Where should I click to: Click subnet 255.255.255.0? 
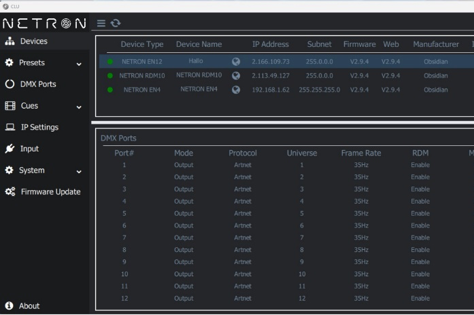tap(319, 90)
